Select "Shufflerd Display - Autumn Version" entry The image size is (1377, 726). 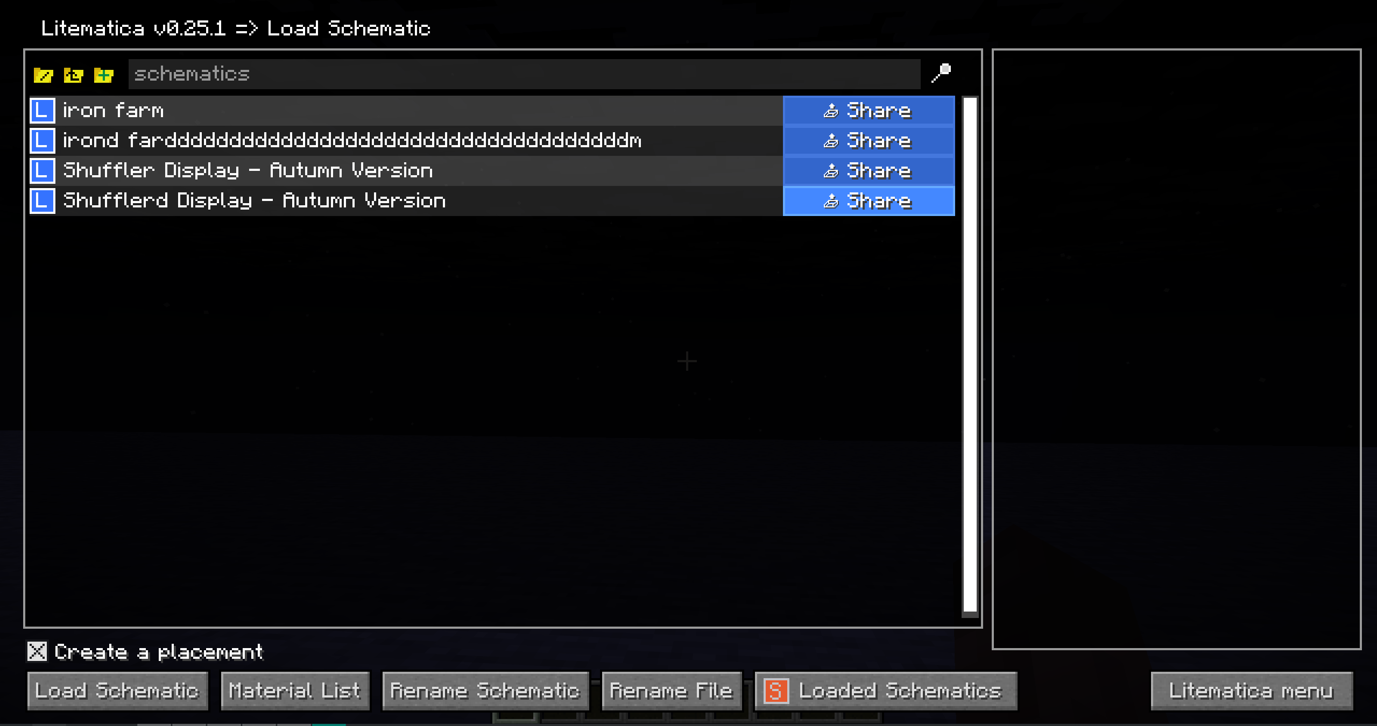pos(254,201)
